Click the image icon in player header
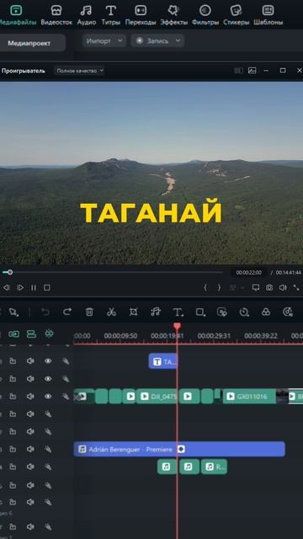Screen dimensions: 303x539 [252, 71]
